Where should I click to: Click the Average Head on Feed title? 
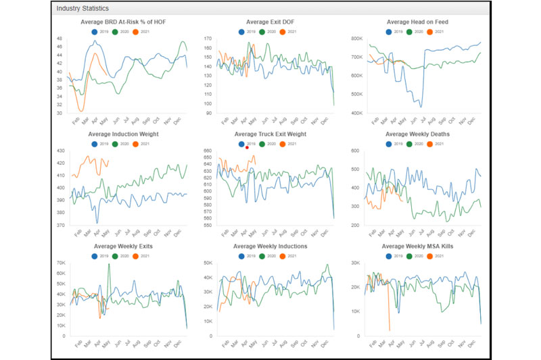(417, 22)
